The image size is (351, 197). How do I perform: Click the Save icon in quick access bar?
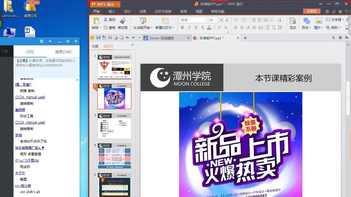click(98, 37)
